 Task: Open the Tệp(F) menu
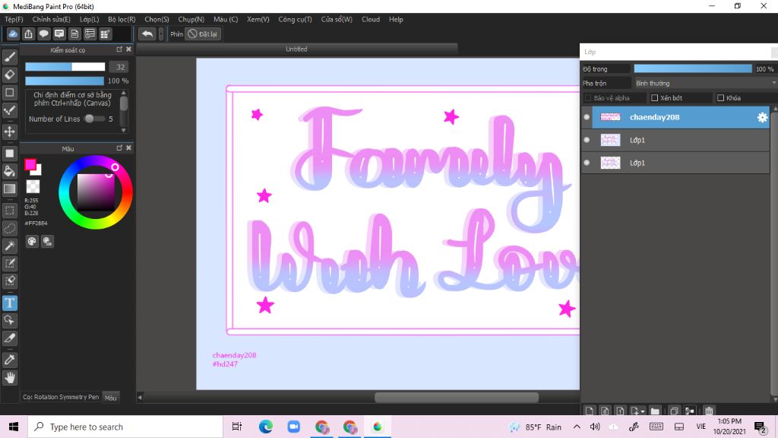[x=14, y=19]
